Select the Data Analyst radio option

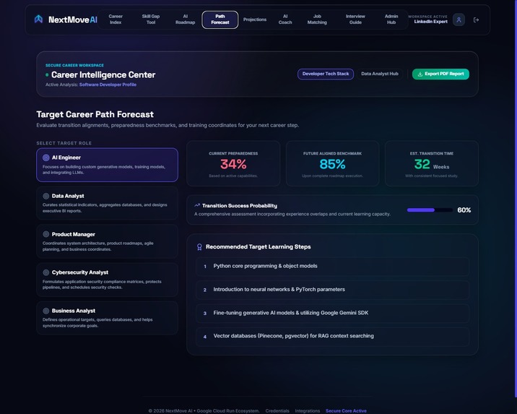pos(46,196)
